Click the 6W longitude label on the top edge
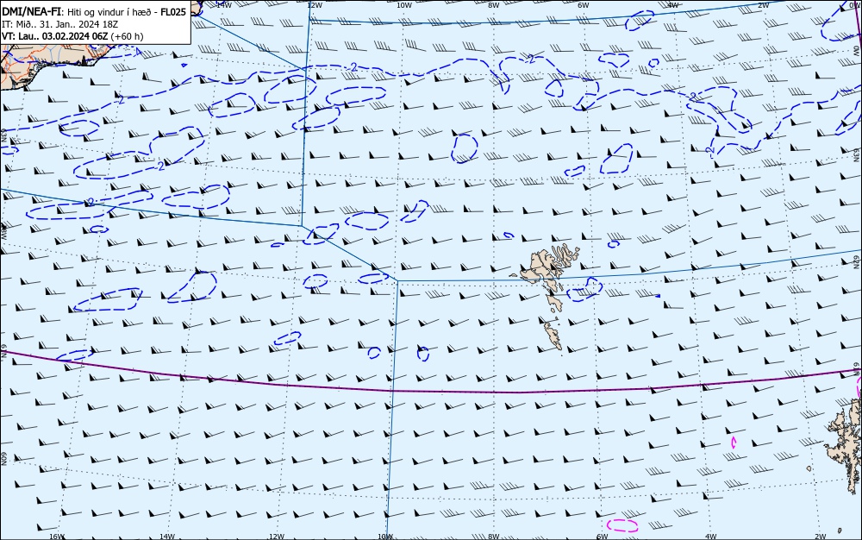 point(584,4)
